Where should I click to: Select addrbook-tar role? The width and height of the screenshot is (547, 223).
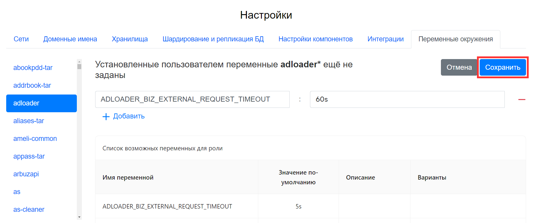click(32, 85)
